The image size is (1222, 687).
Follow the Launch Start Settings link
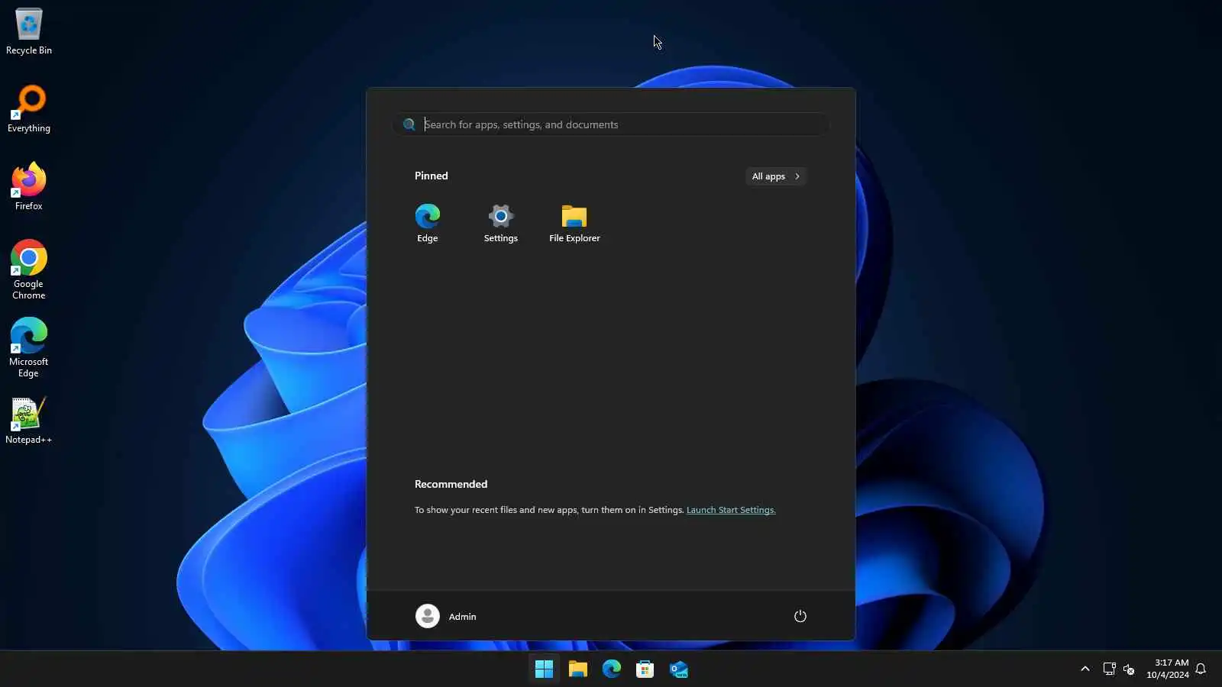coord(731,510)
